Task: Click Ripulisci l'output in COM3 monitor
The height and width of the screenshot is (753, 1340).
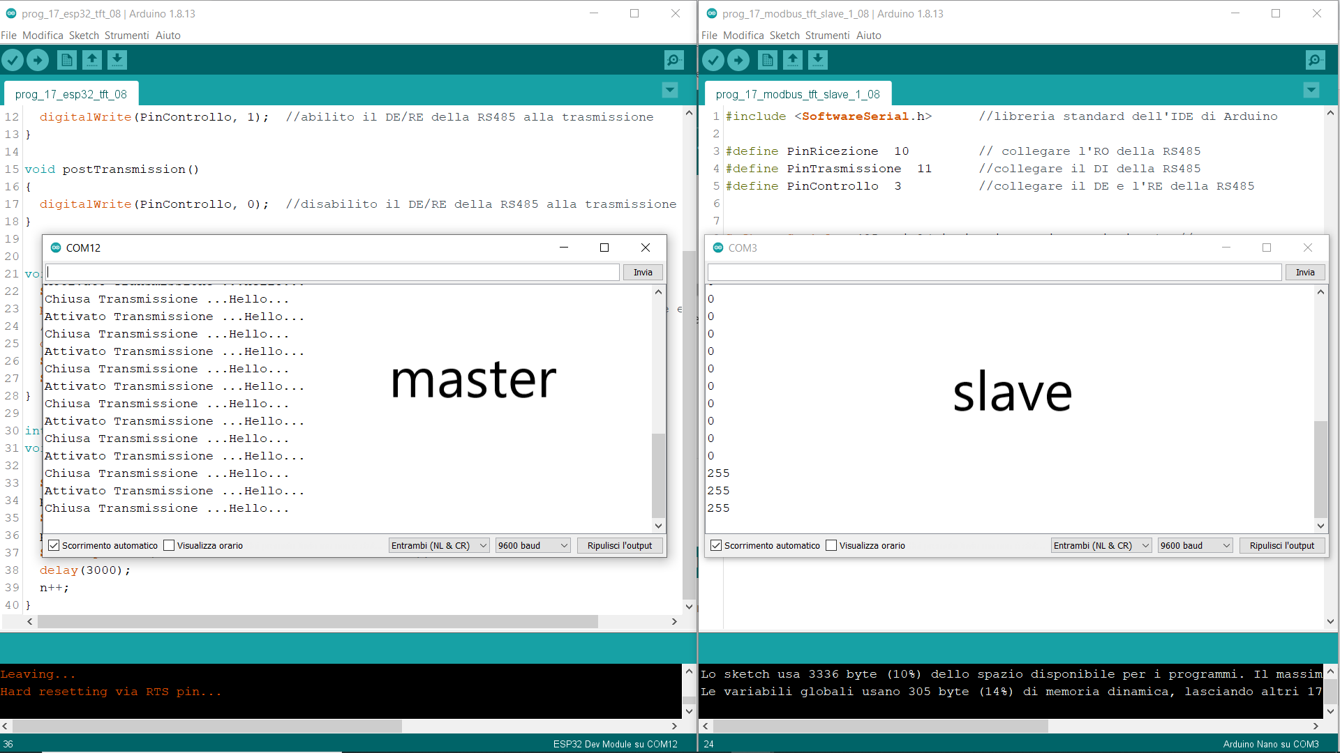Action: pos(1281,545)
